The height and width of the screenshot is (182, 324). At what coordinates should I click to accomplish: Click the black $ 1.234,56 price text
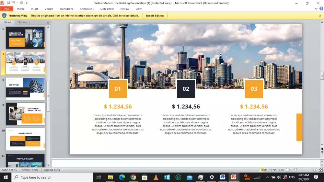[x=186, y=107]
